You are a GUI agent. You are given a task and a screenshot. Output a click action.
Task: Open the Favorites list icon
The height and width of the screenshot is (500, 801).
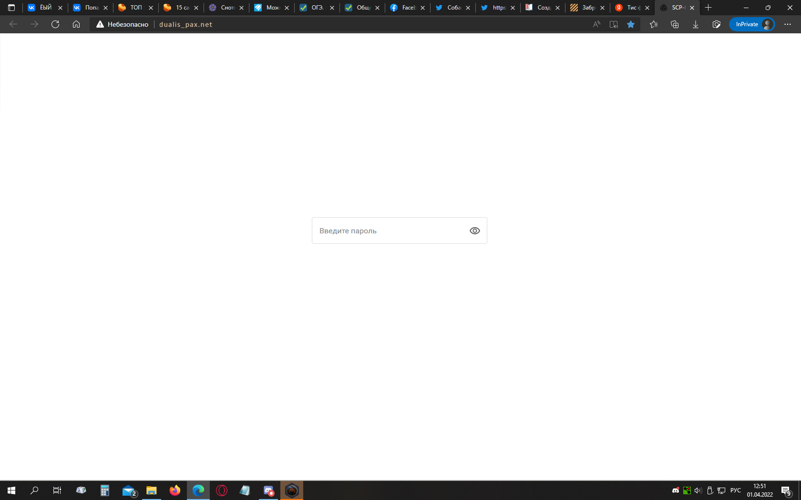tap(654, 24)
